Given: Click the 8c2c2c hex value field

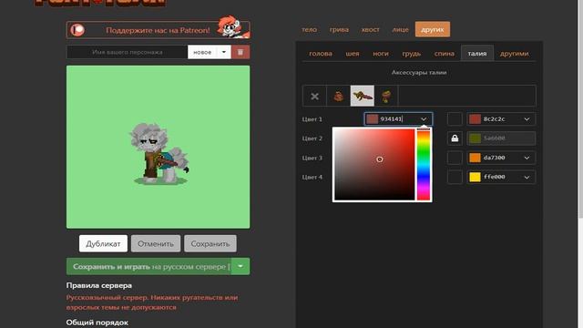Looking at the screenshot, I should click(500, 119).
